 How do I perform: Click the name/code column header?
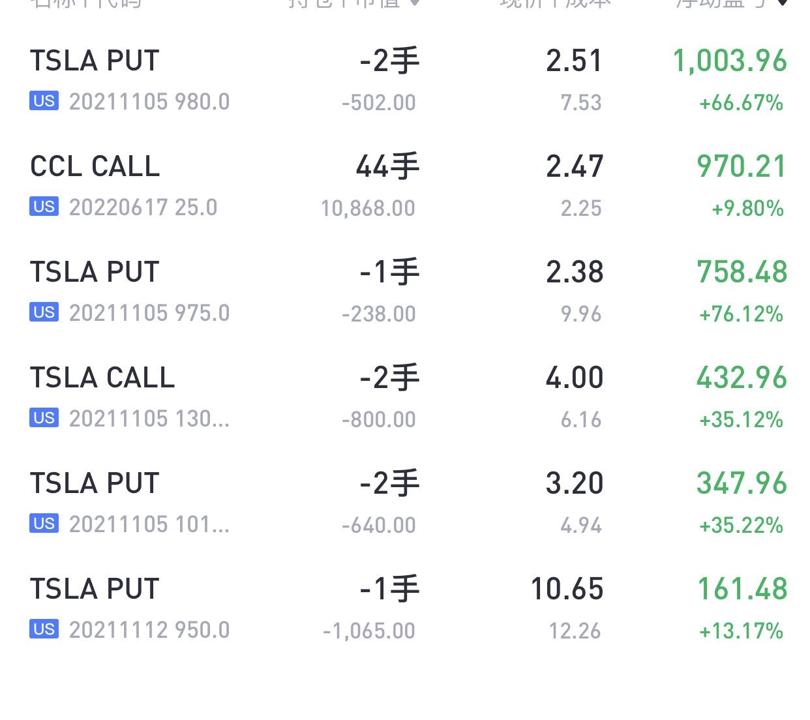click(85, 3)
